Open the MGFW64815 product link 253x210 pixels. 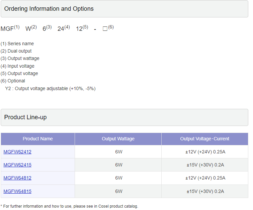(17, 191)
